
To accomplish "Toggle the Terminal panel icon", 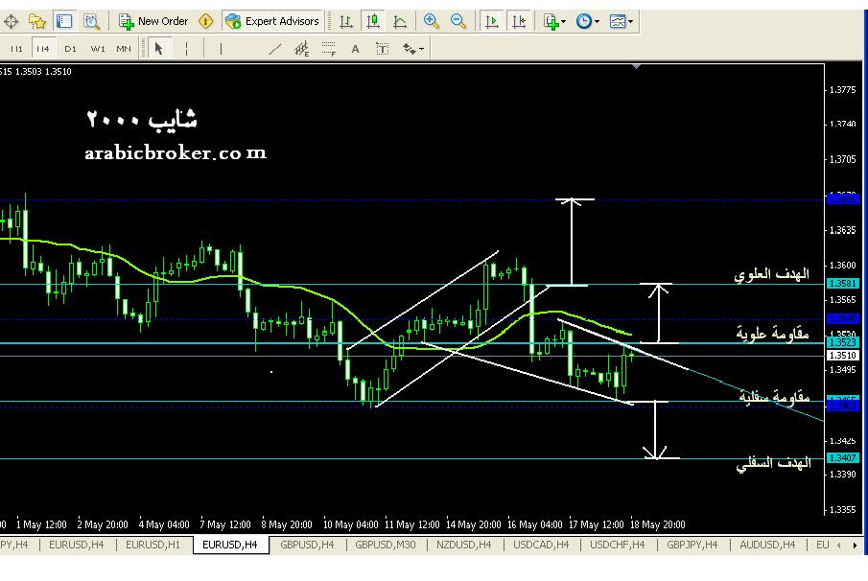I will click(64, 22).
